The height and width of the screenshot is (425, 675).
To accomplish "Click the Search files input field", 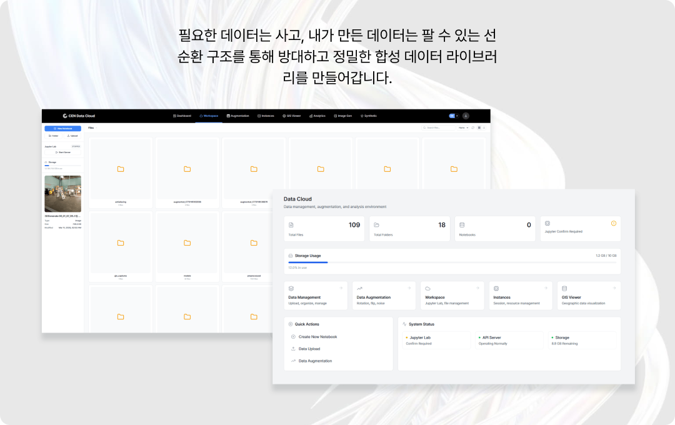I will coord(440,127).
